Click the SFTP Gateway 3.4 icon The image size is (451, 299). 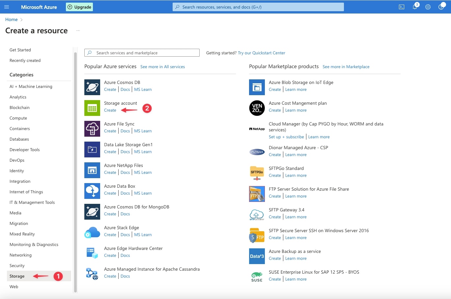pos(257,214)
